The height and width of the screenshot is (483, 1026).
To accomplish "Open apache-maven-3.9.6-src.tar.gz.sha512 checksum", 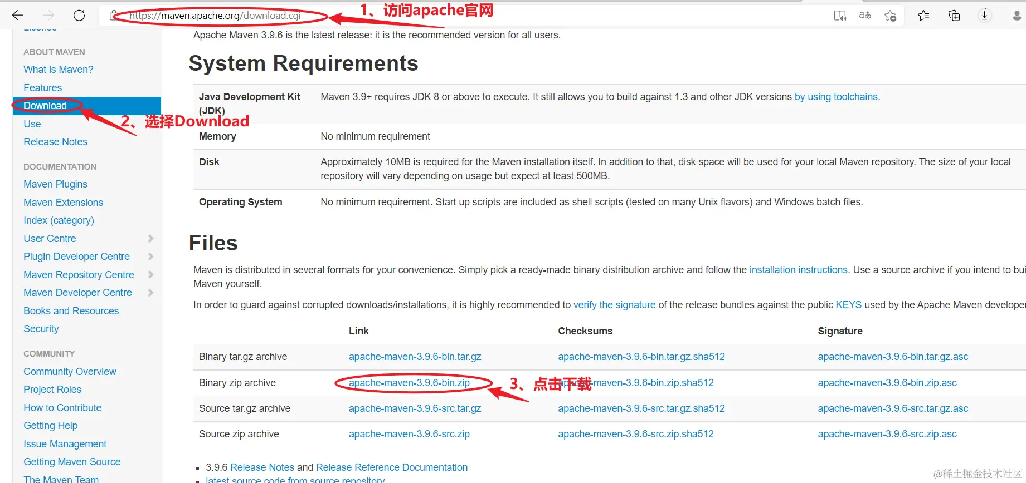I will [x=641, y=408].
